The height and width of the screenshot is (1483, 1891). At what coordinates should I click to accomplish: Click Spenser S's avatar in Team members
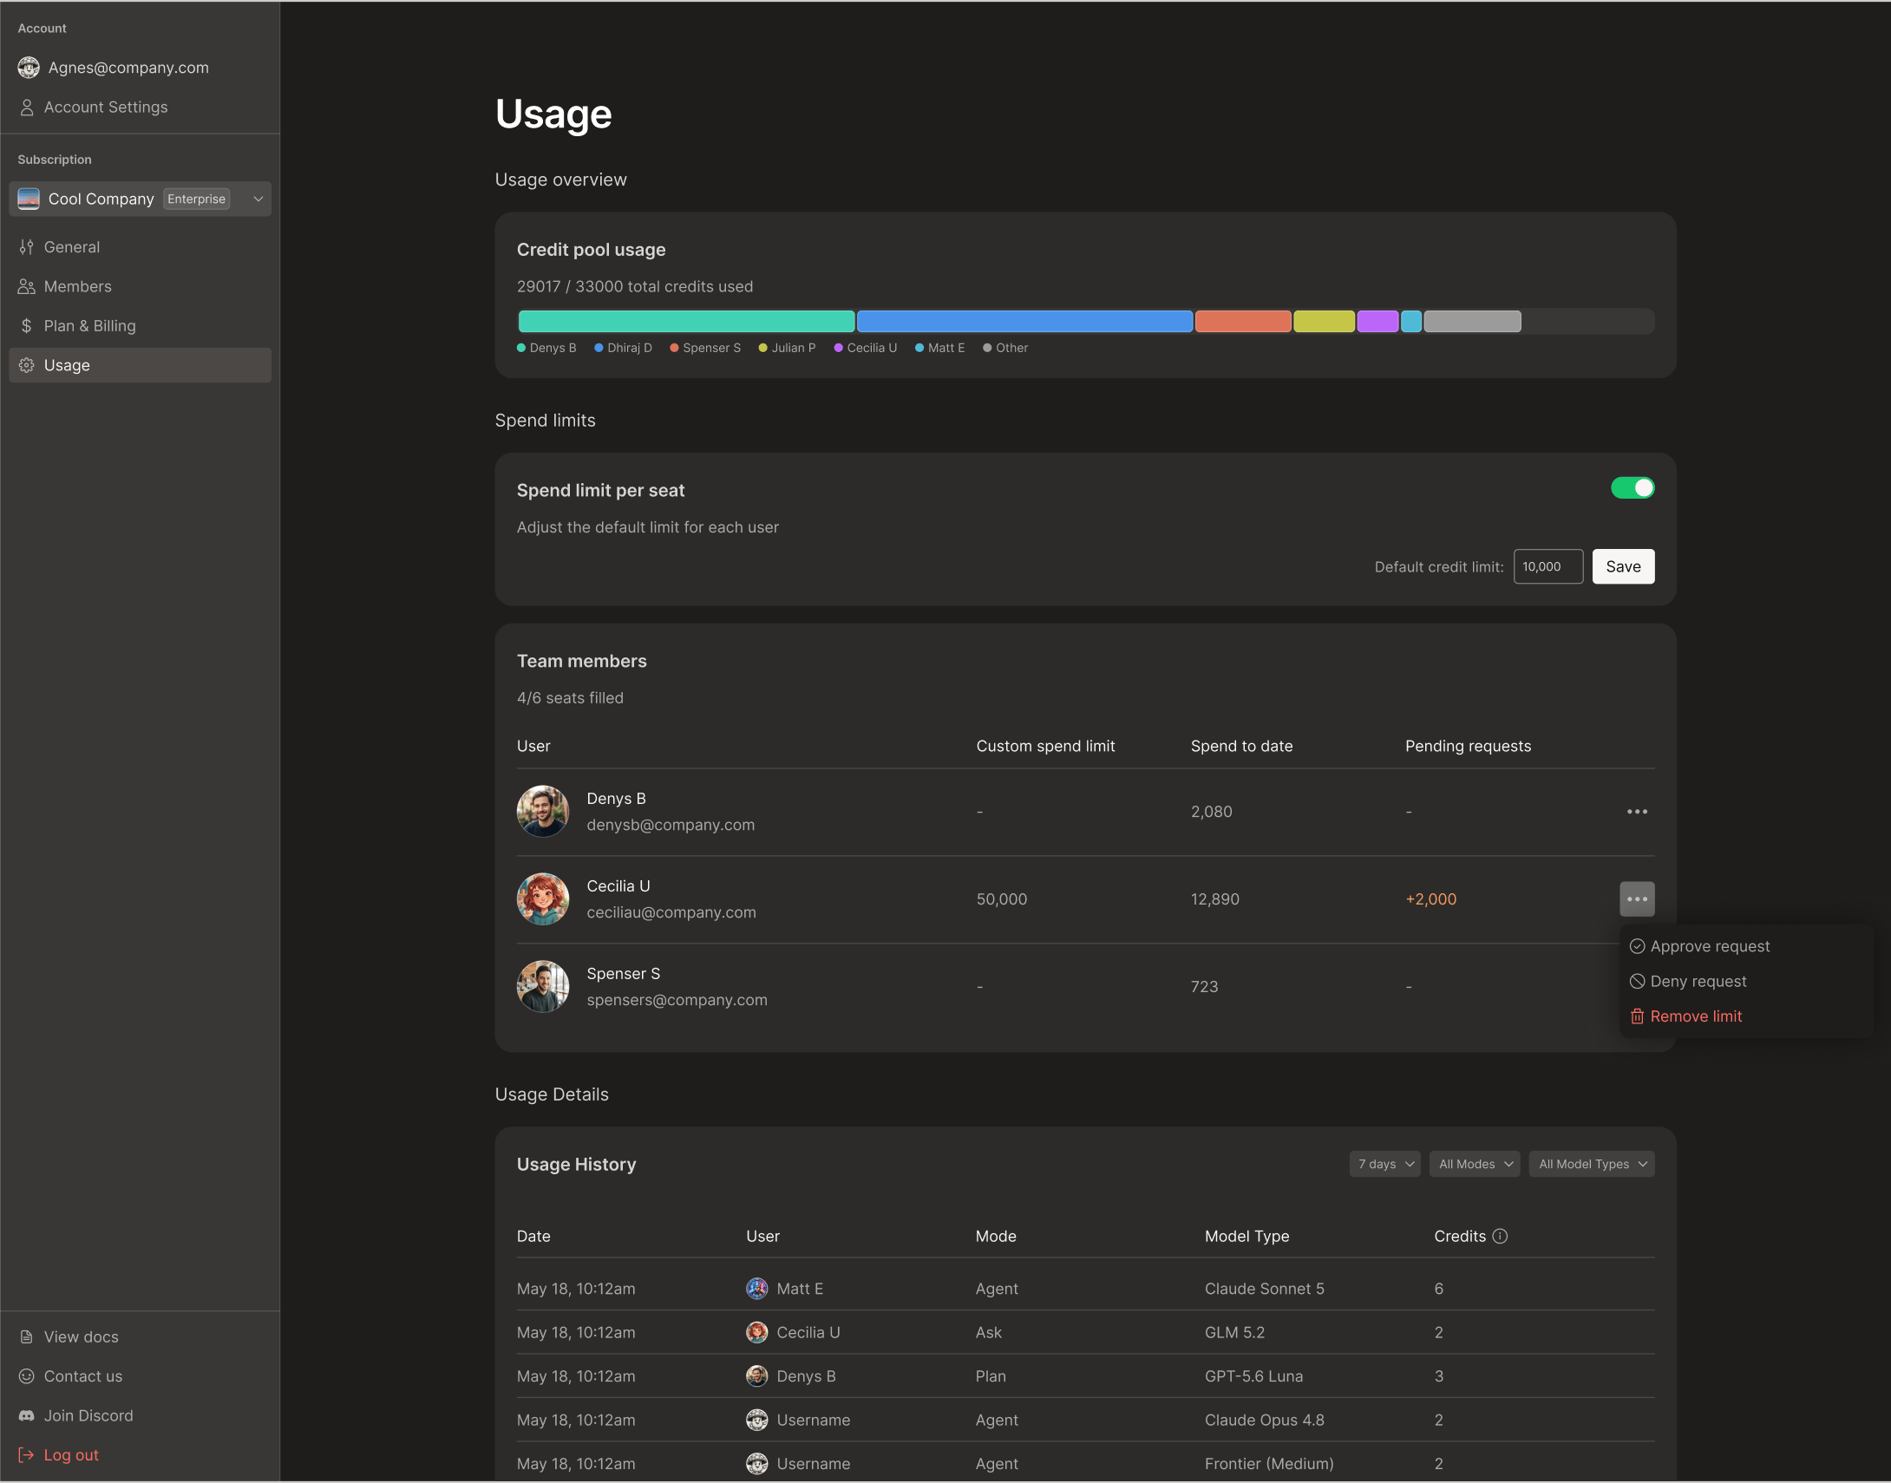543,986
